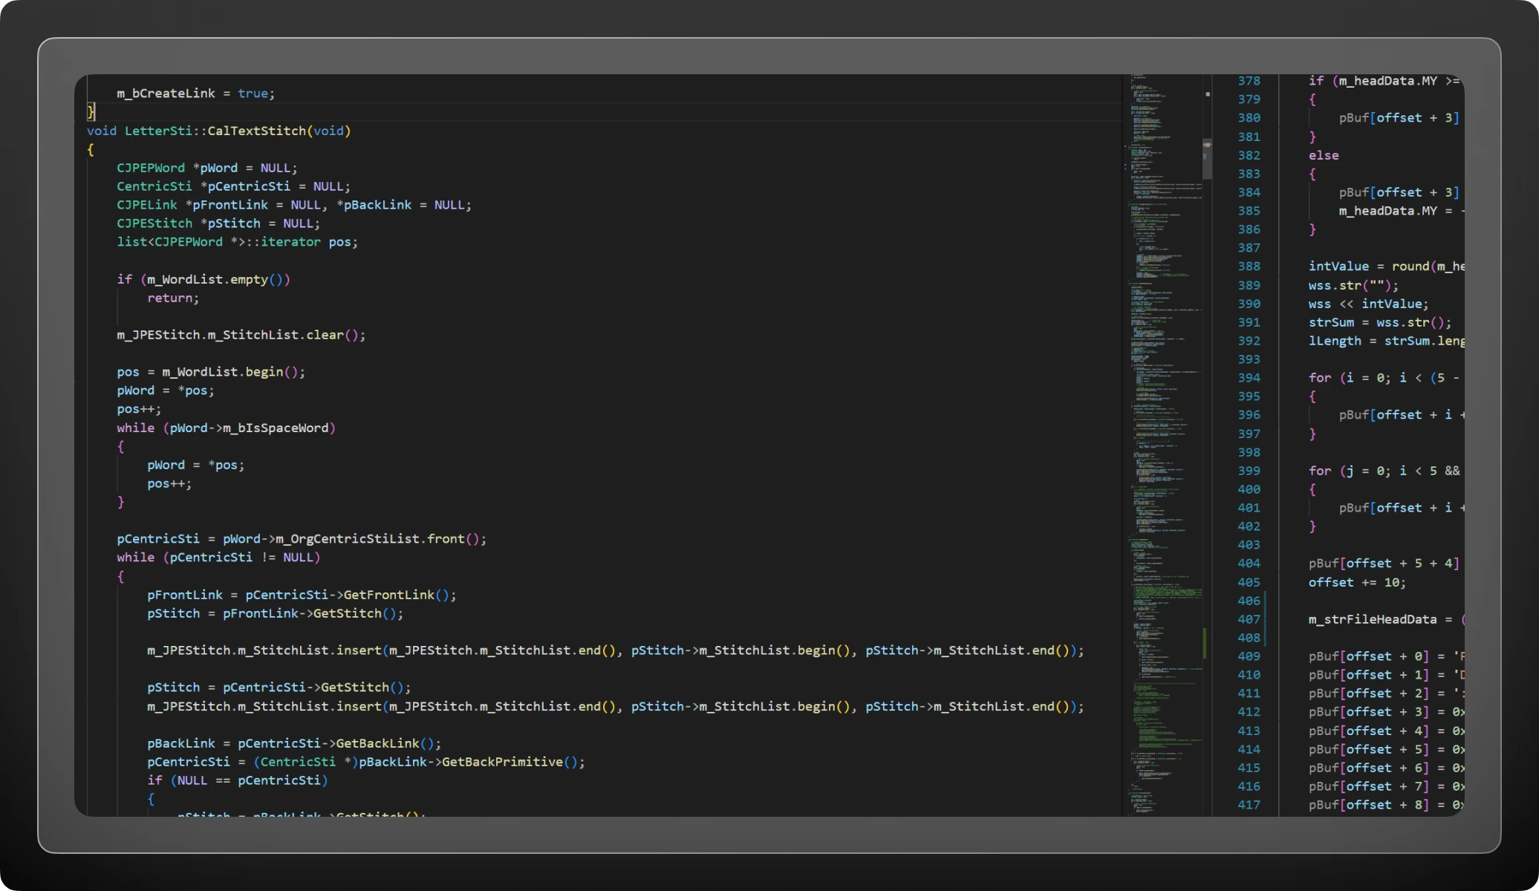Click line number 399 in the gutter
1539x891 pixels.
pyautogui.click(x=1249, y=471)
